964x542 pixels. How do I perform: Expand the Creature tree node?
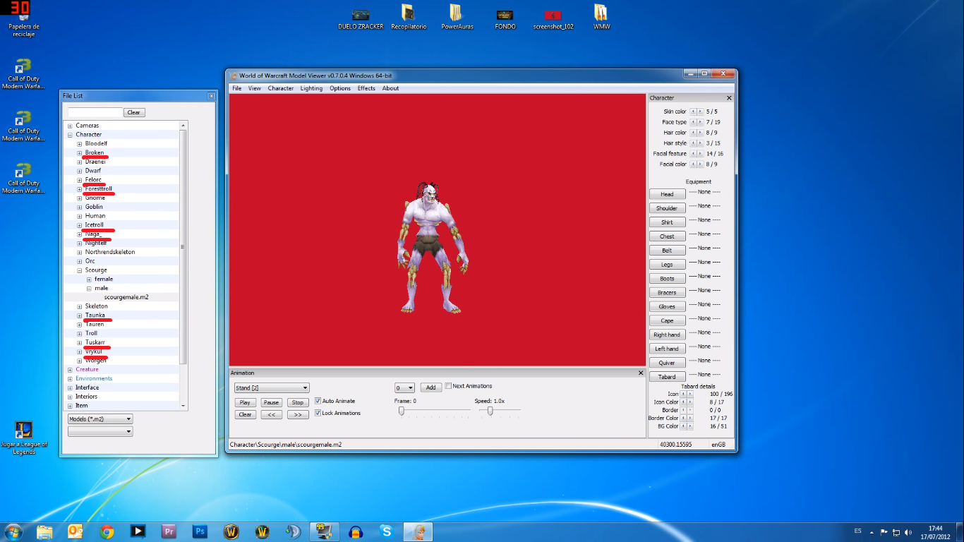(70, 370)
